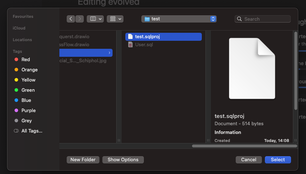Open All Tags in sidebar

pos(31,131)
